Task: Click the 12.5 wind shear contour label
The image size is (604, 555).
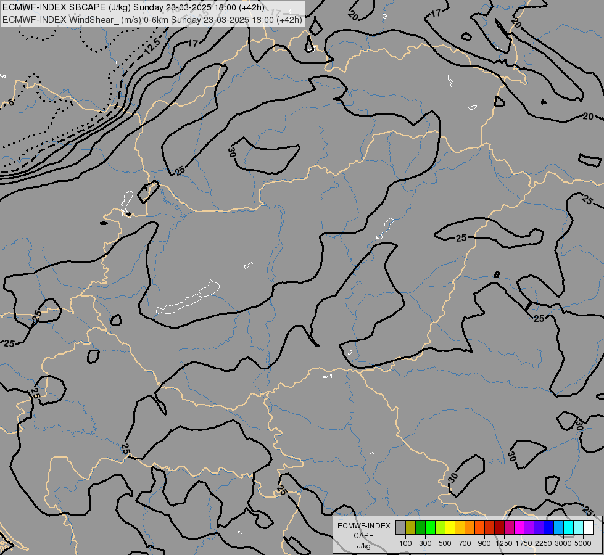Action: [x=152, y=47]
